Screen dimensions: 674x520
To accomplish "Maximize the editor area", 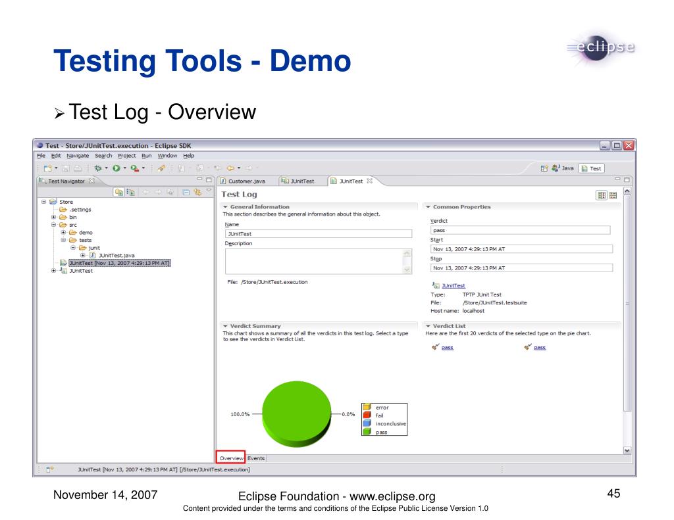I will (x=627, y=179).
